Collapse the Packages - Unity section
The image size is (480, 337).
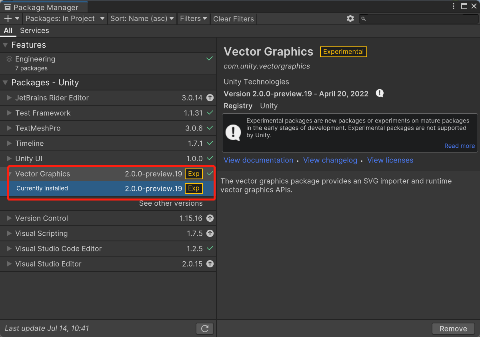(5, 83)
